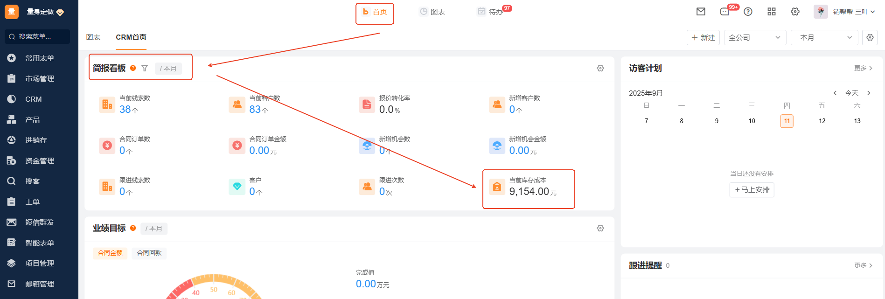This screenshot has width=885, height=299.
Task: Open the 本月 period dropdown
Action: click(x=824, y=37)
